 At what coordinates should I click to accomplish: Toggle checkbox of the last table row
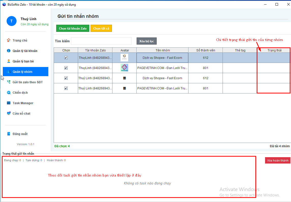point(66,88)
